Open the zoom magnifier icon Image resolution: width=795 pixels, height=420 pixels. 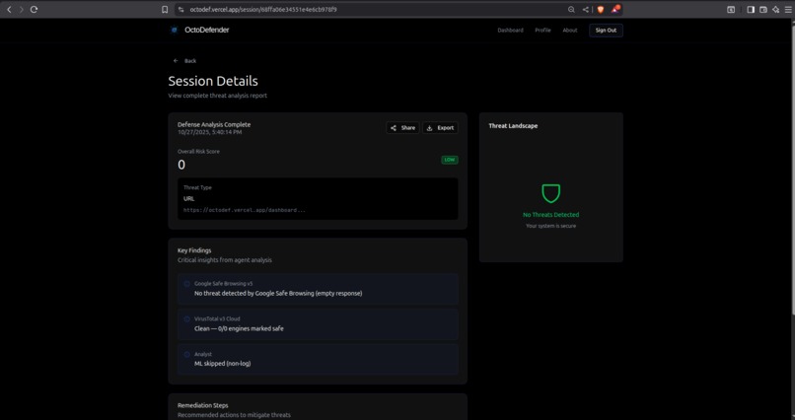pos(571,9)
